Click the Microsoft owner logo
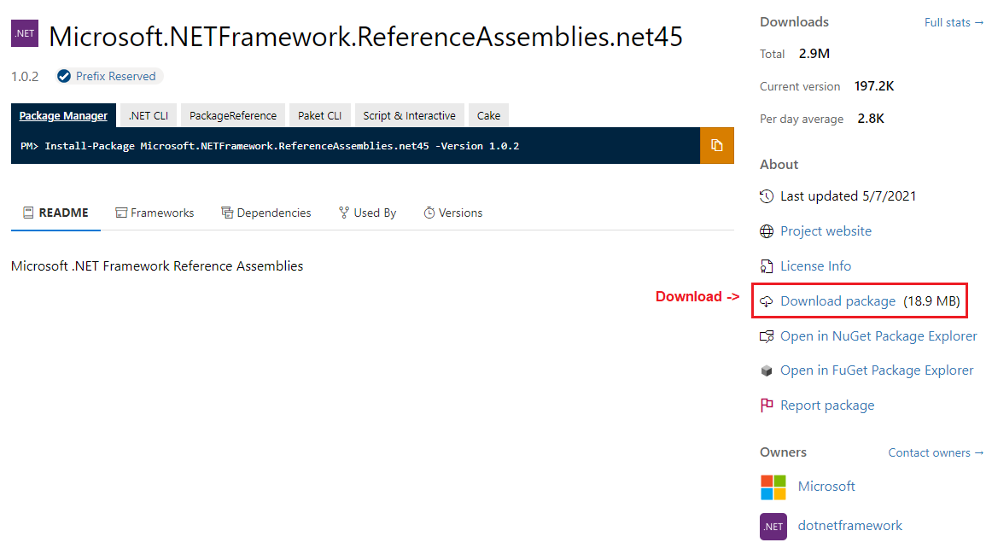The width and height of the screenshot is (992, 554). click(773, 487)
